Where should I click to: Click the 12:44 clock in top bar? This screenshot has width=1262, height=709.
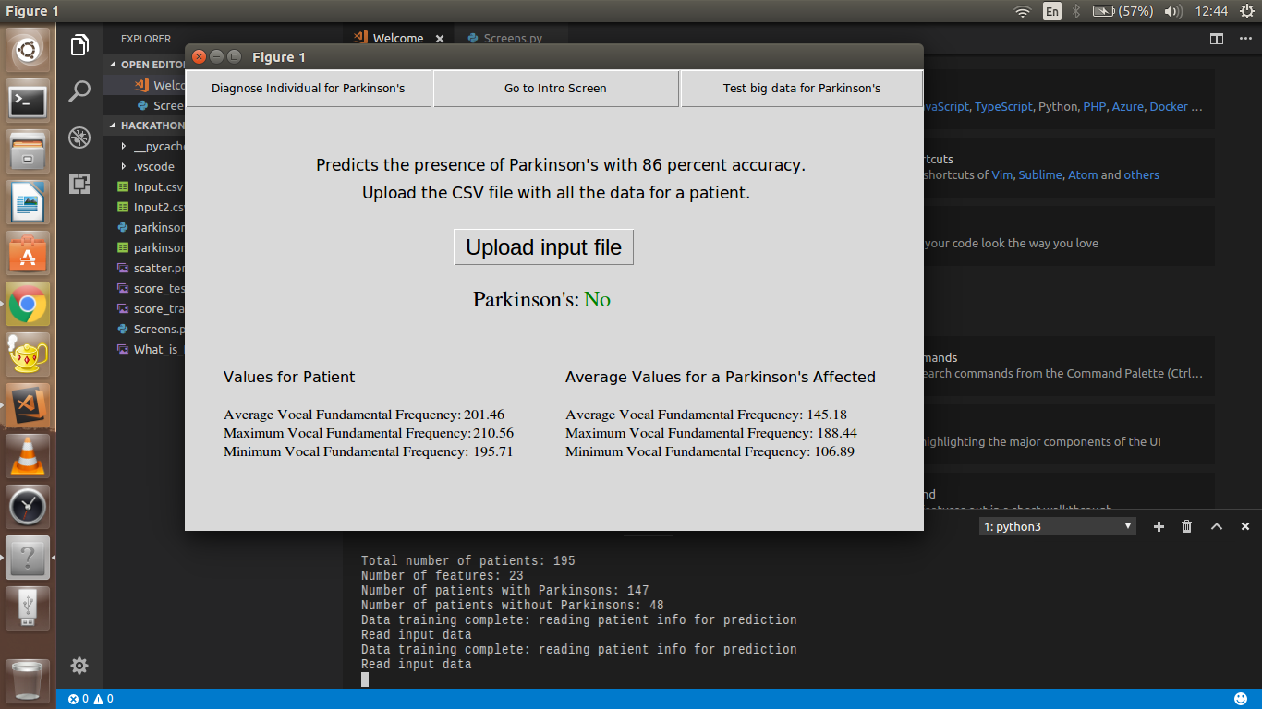point(1211,11)
